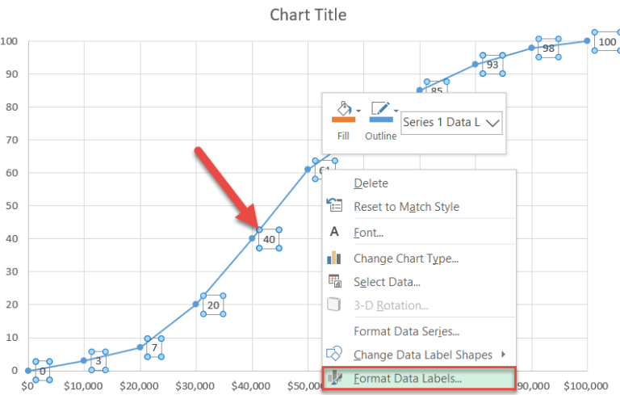620x395 pixels.
Task: Click the Format Data Labels icon
Action: (335, 378)
